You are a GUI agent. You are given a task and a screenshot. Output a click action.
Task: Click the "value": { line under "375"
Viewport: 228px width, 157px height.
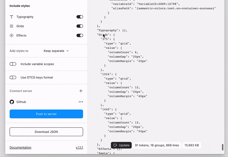coord(113,48)
